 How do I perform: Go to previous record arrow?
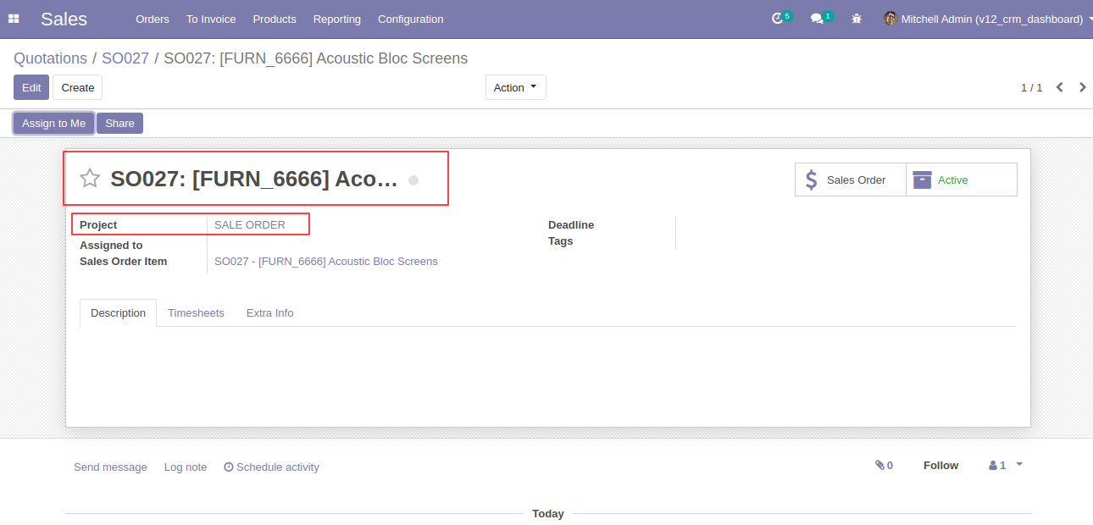point(1059,87)
